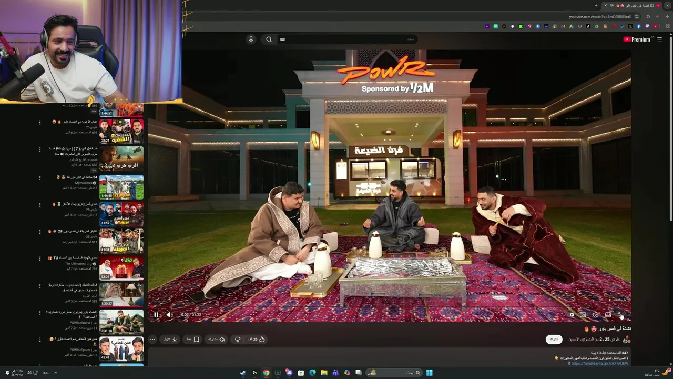
Task: Open the apps grid bookmark icon
Action: pyautogui.click(x=668, y=26)
